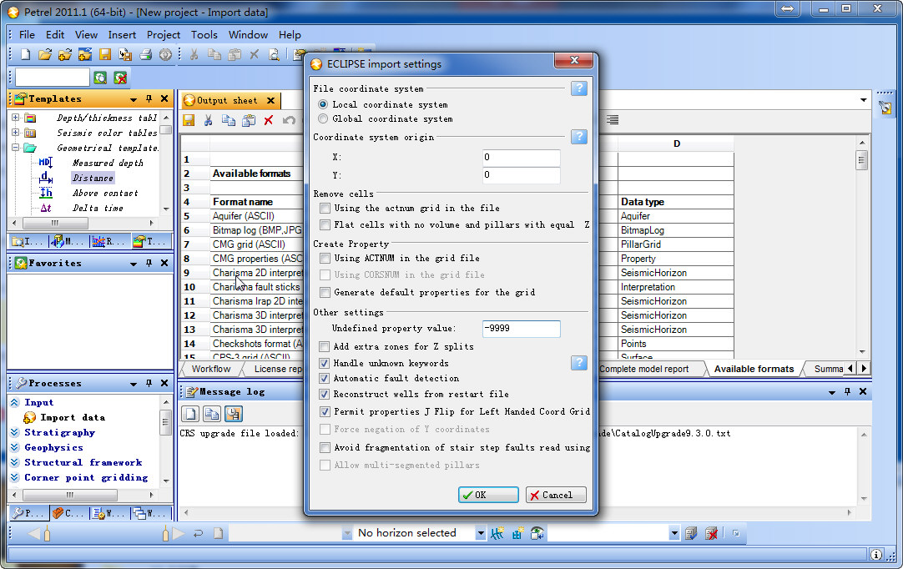Click the Save icon in Output sheet toolbar

189,120
